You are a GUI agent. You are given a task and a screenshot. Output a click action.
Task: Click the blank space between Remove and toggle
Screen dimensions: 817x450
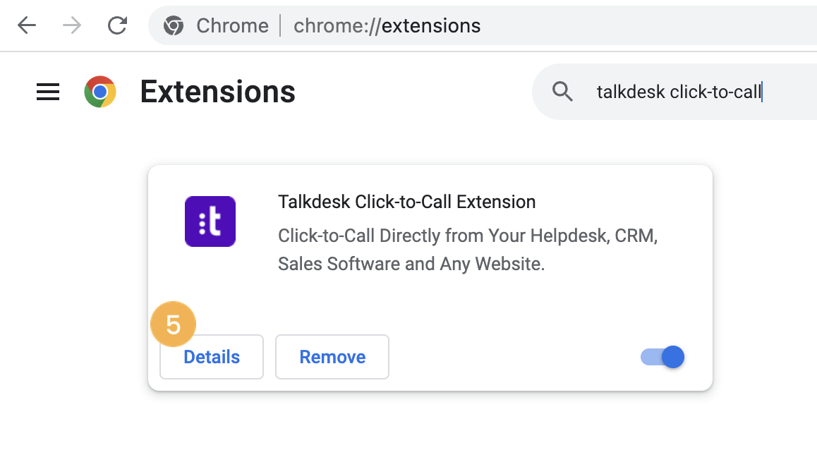pyautogui.click(x=514, y=357)
